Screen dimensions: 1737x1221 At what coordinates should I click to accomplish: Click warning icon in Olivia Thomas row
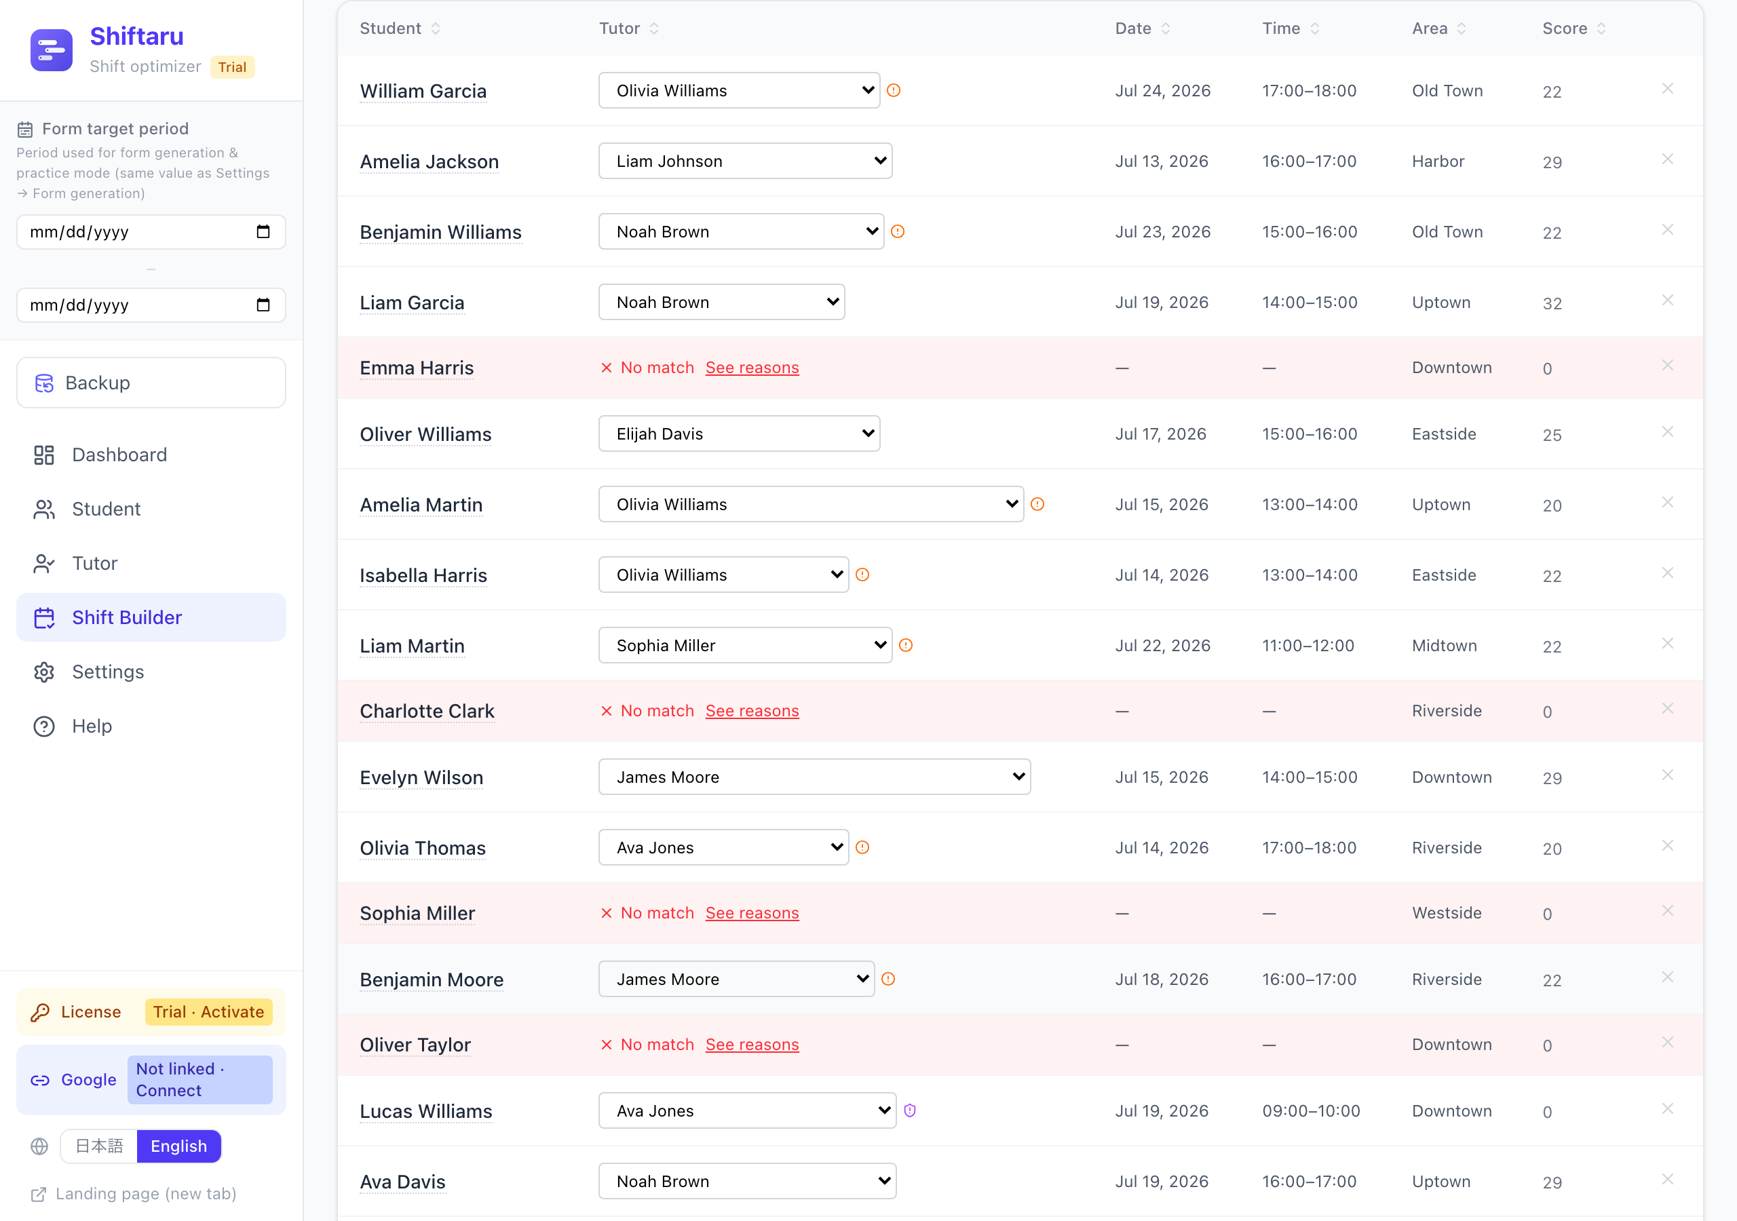click(x=862, y=847)
